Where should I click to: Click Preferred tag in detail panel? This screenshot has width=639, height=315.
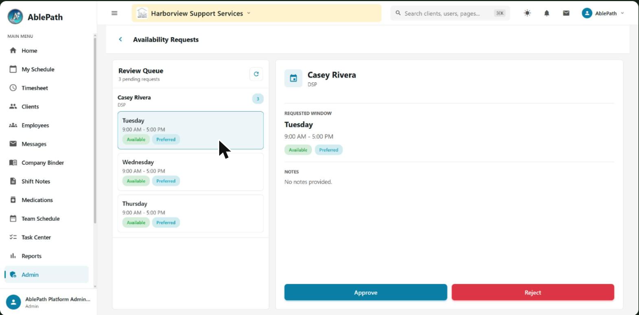click(x=328, y=150)
